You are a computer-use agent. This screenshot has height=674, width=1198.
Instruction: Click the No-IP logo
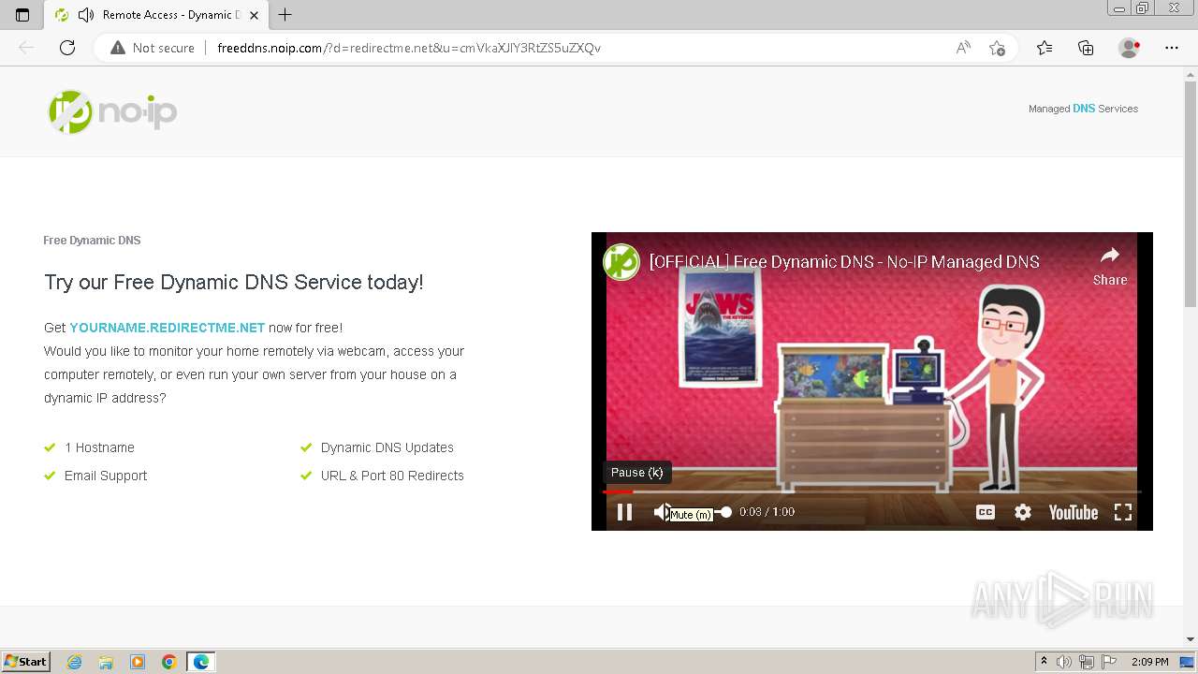112,112
